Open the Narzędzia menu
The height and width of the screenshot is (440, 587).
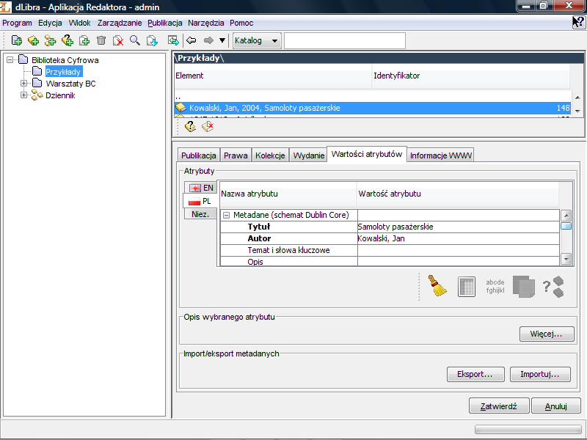point(206,23)
